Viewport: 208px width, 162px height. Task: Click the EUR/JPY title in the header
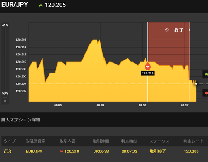(x=15, y=5)
